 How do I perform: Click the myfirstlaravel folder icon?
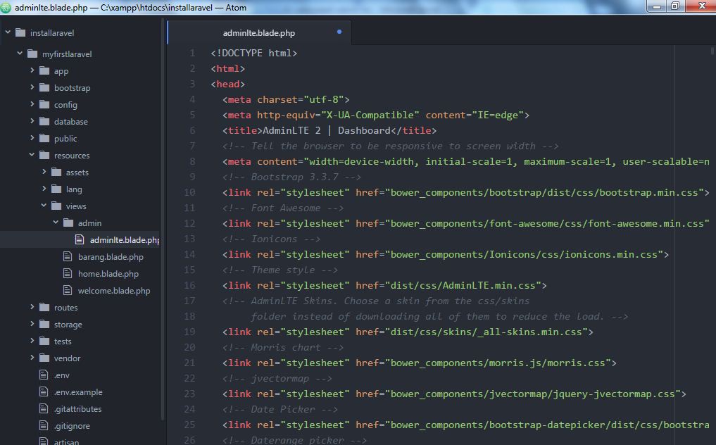click(x=32, y=54)
